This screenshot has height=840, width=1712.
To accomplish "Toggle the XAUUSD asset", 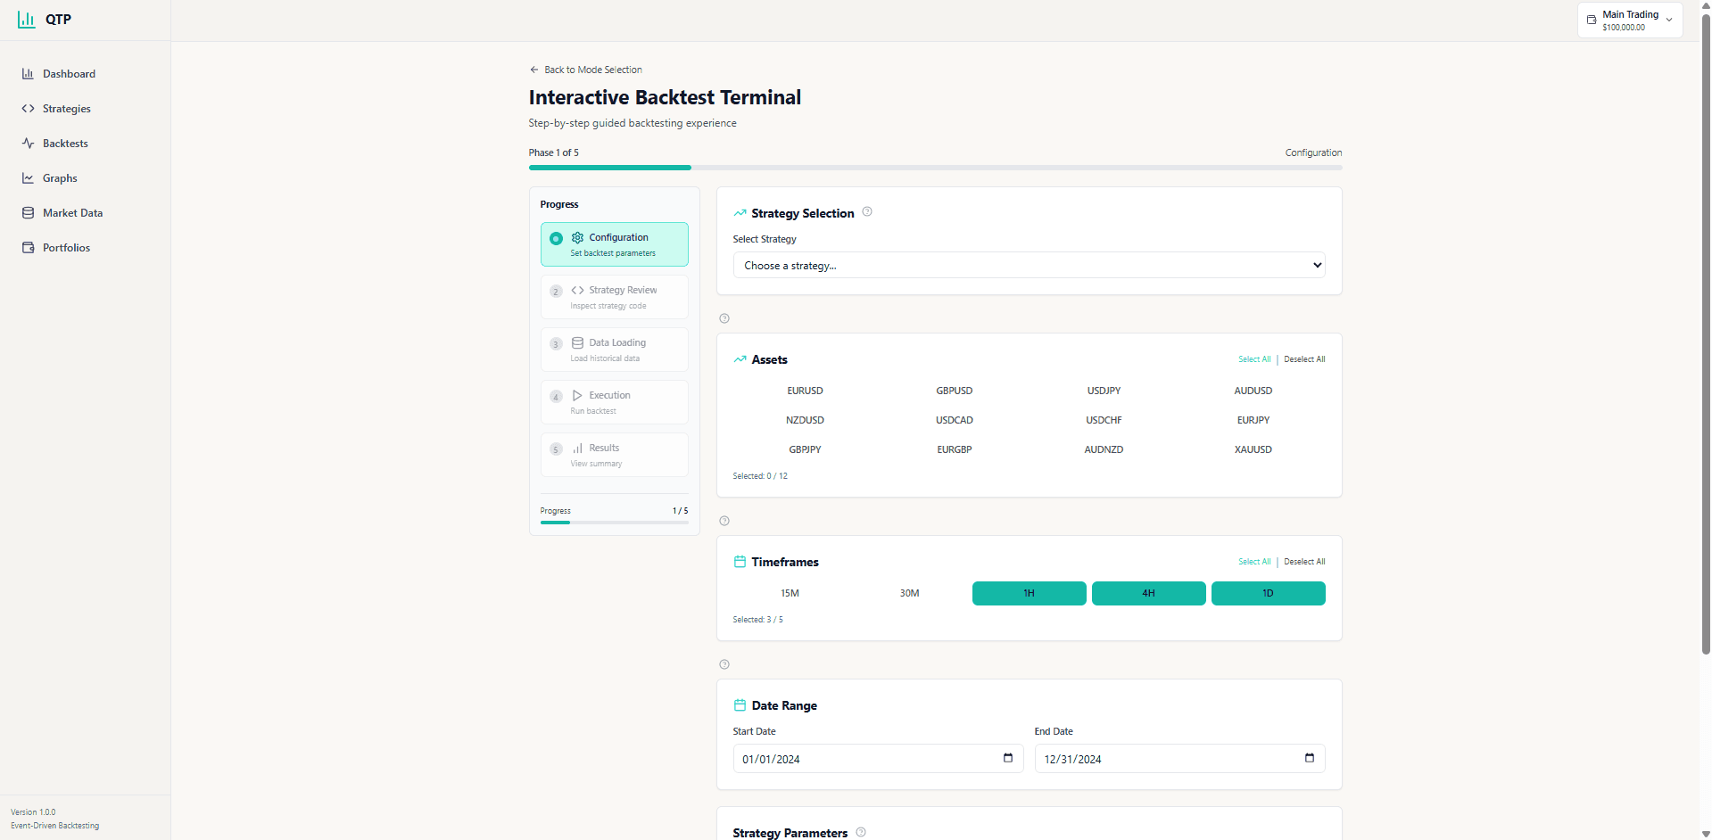I will [1253, 449].
